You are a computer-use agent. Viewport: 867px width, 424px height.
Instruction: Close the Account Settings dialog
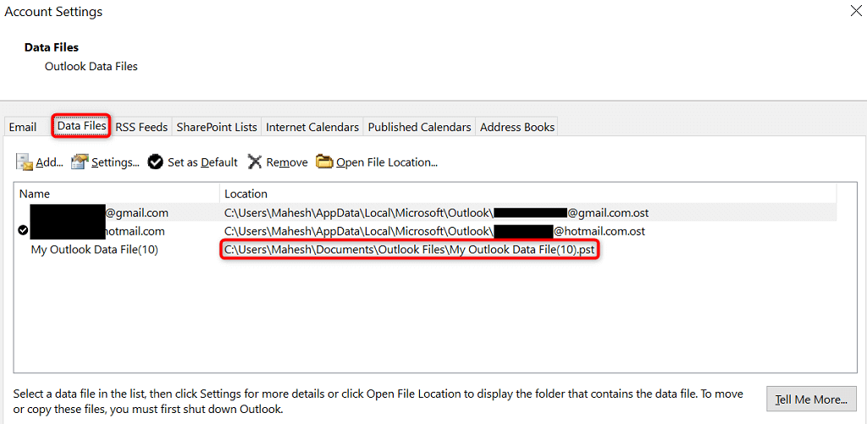(856, 12)
